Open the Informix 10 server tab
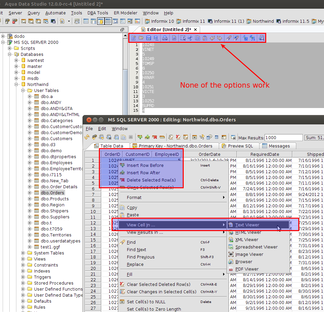 pos(159,21)
